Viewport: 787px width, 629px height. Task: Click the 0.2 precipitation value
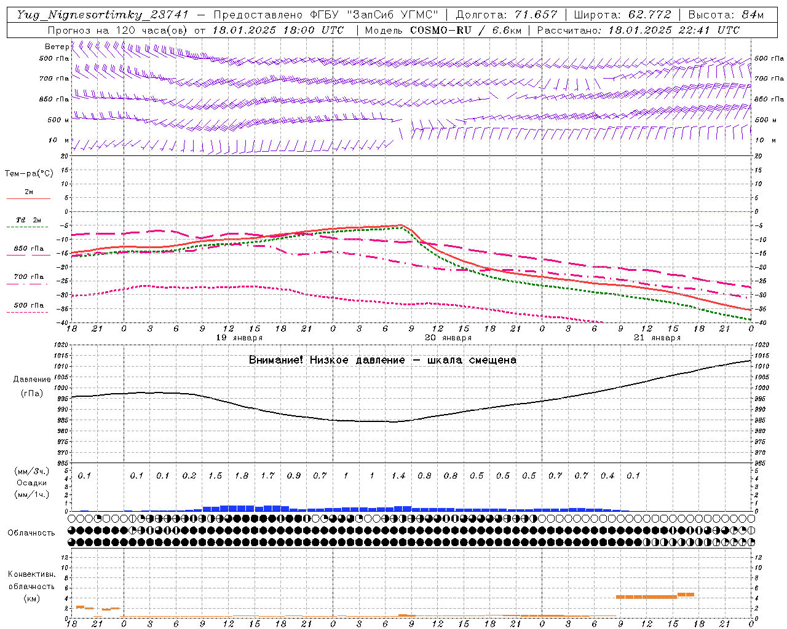tap(189, 475)
